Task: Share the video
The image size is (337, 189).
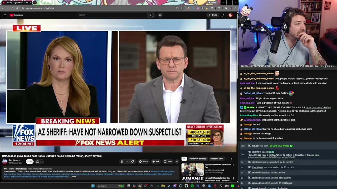Action: [x=143, y=161]
